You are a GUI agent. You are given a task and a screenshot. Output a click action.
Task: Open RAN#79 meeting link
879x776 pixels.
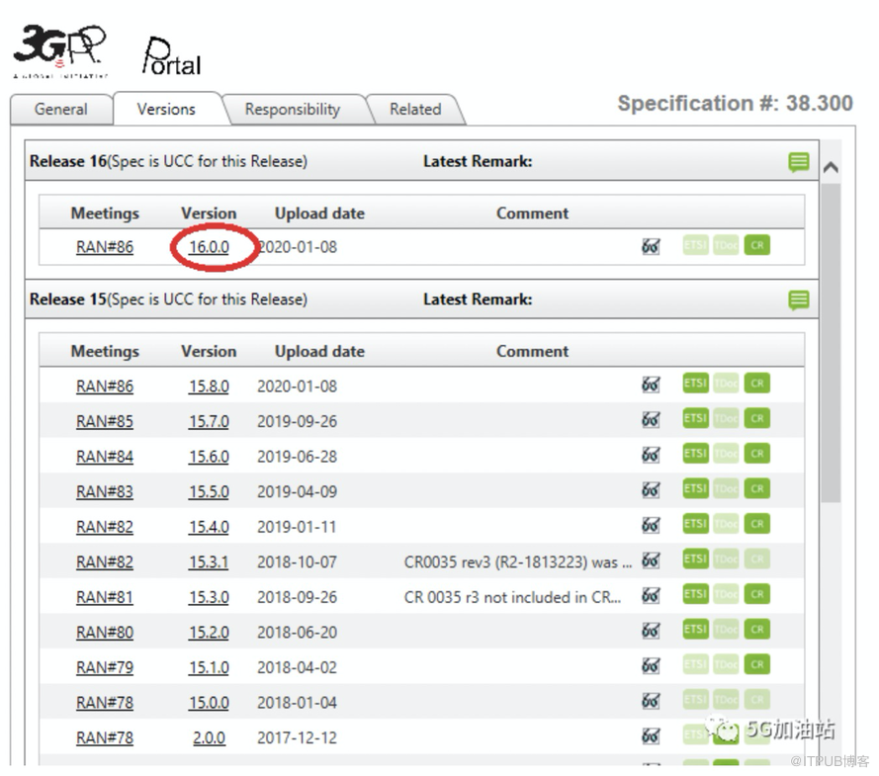105,667
